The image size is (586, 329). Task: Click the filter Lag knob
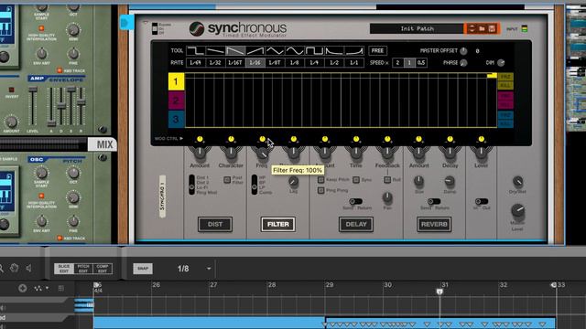click(x=293, y=182)
